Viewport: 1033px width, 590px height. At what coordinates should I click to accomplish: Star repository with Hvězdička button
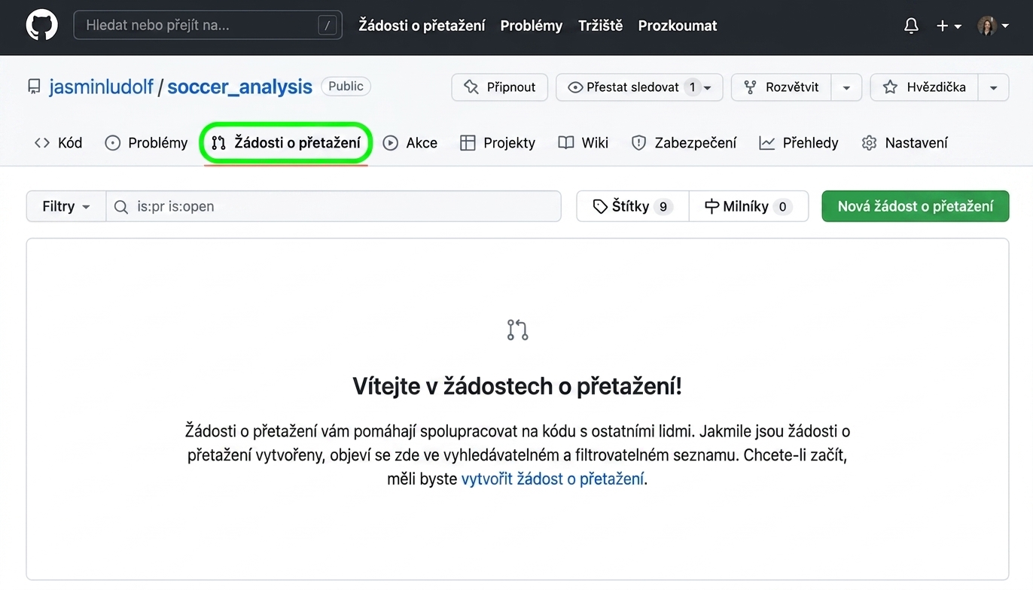tap(925, 87)
